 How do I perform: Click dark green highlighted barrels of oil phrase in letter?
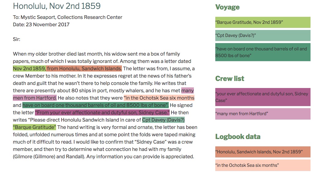95,105
